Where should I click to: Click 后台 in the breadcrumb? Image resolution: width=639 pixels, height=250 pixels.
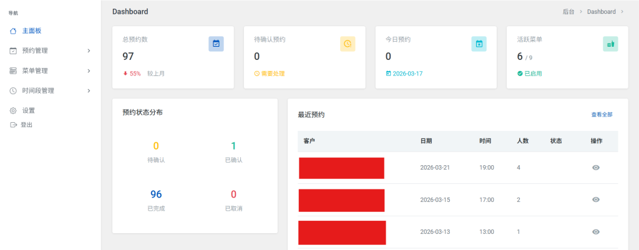(568, 12)
